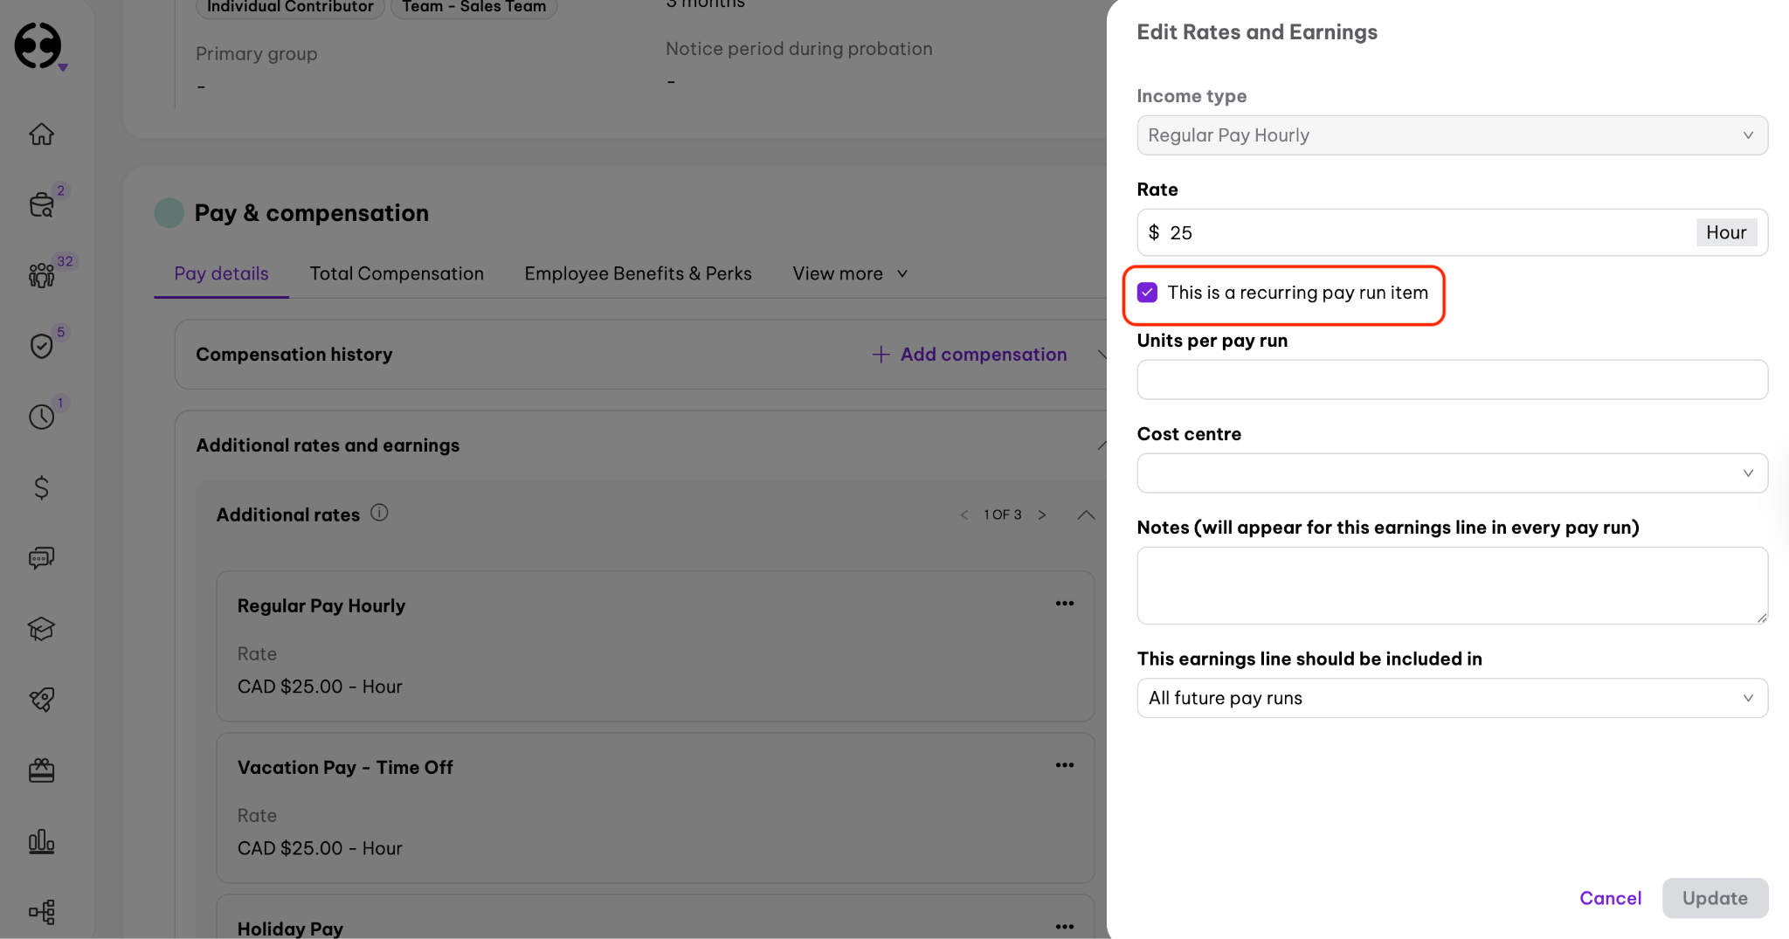
Task: Click the Team - Sales Team tag
Action: coord(474,7)
